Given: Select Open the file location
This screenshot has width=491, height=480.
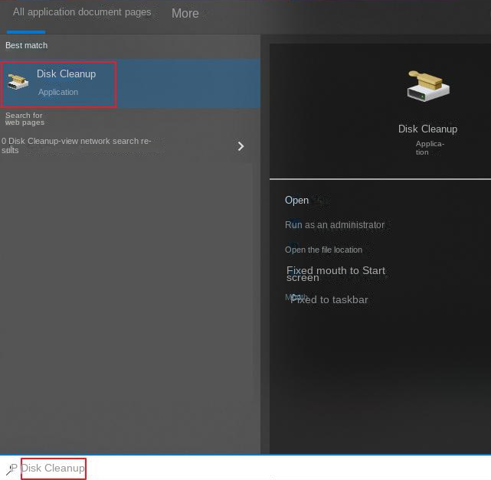Looking at the screenshot, I should click(x=323, y=250).
